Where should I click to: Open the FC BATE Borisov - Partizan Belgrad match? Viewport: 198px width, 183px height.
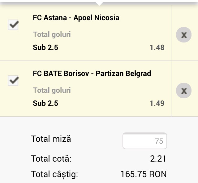coord(92,74)
